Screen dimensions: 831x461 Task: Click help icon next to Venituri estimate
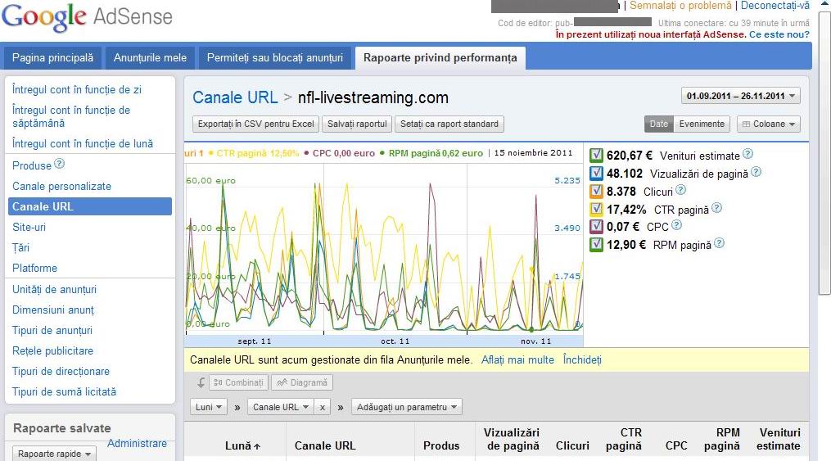747,154
